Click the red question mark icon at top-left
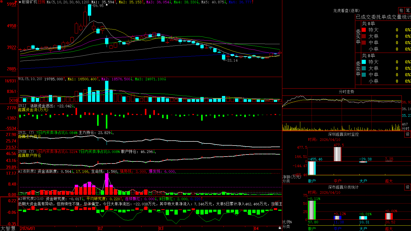The image size is (411, 231). 16,2
